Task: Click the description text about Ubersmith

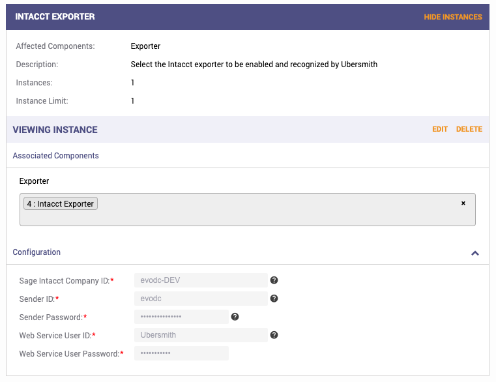Action: coord(254,65)
